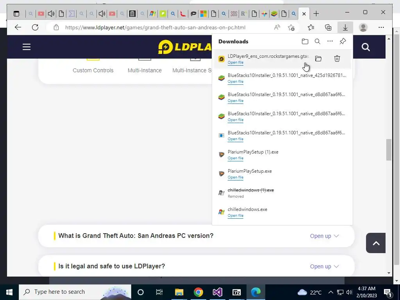Open the downloads folder from Downloads panel
The height and width of the screenshot is (300, 400).
(305, 41)
